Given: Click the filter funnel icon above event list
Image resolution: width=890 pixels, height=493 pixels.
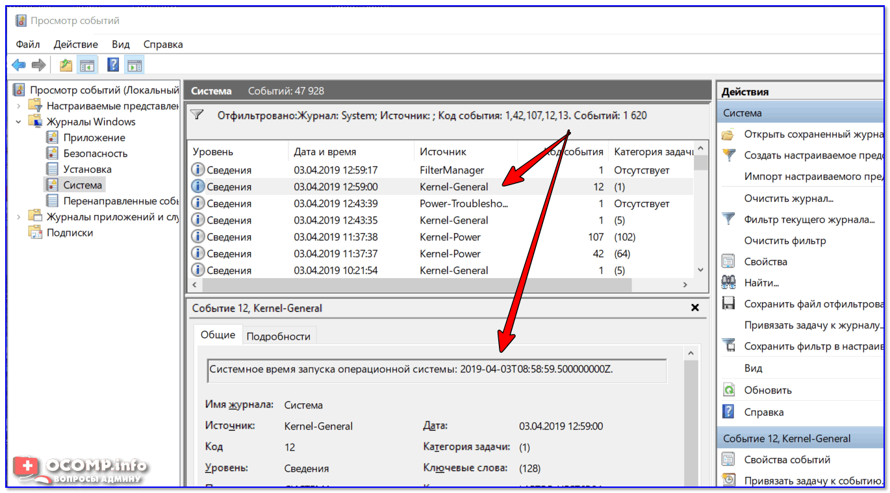Looking at the screenshot, I should [x=197, y=115].
